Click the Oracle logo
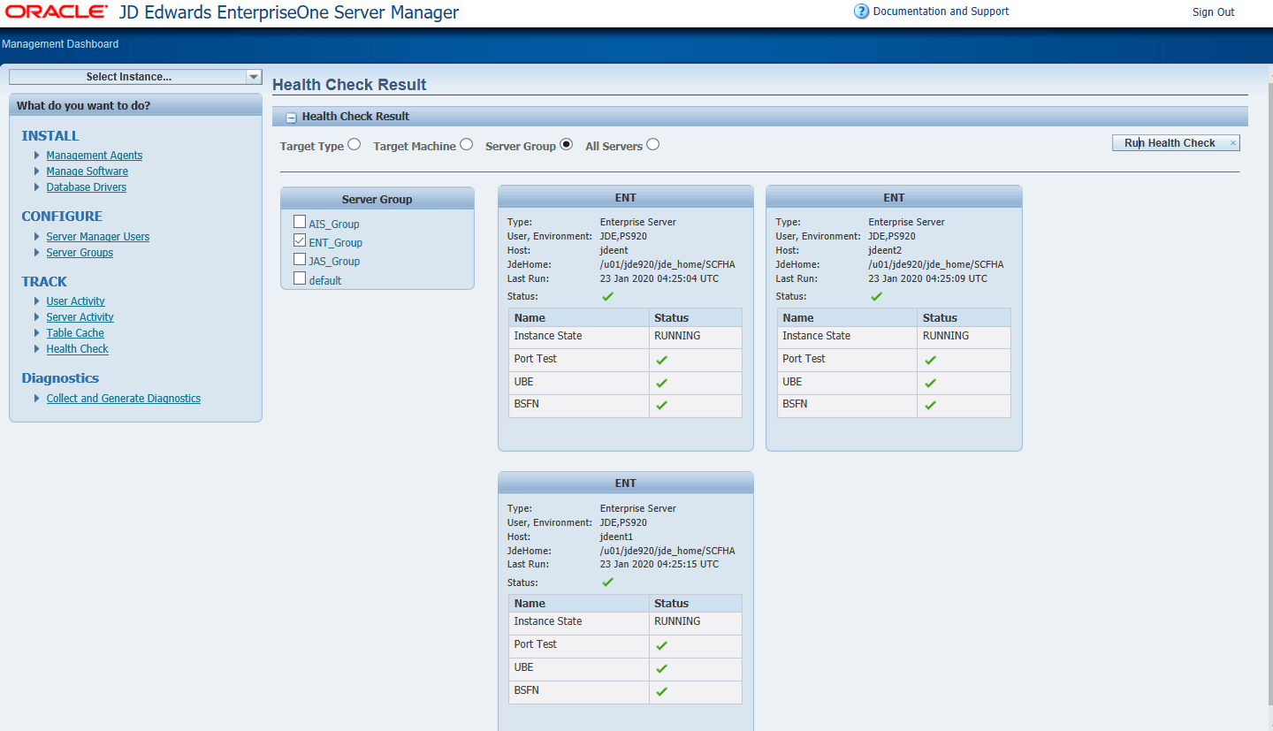The width and height of the screenshot is (1273, 731). 56,12
